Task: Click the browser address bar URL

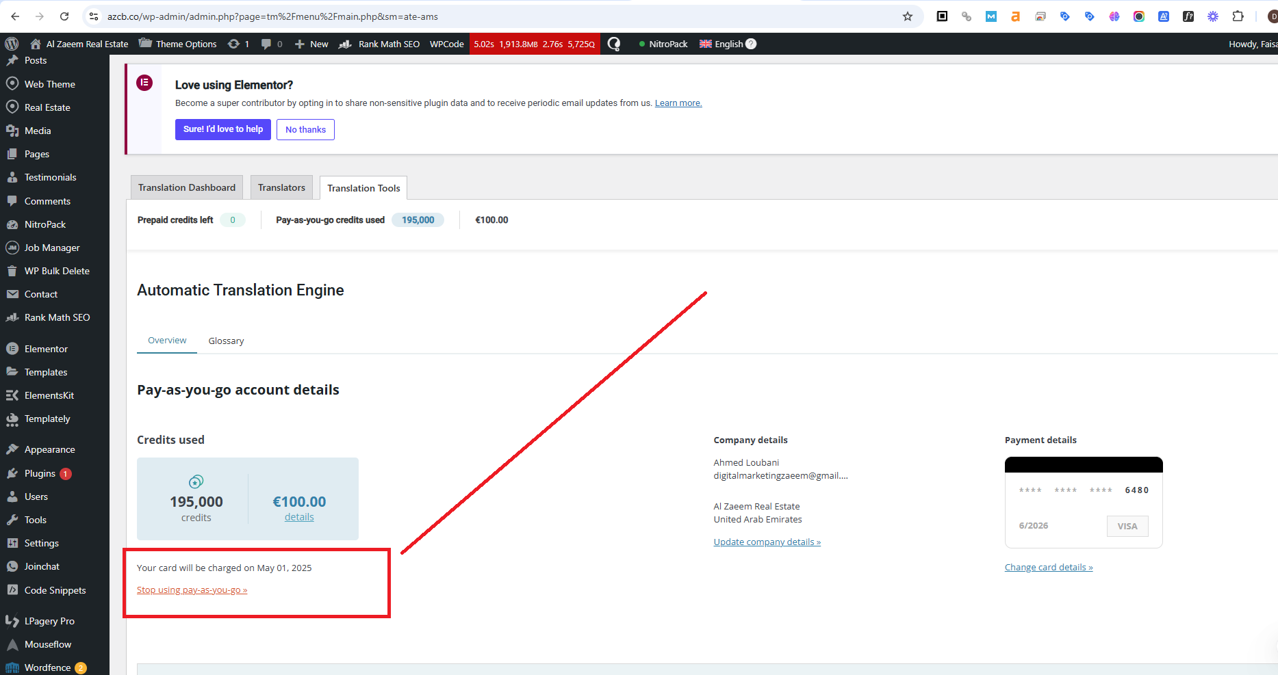Action: pyautogui.click(x=272, y=16)
